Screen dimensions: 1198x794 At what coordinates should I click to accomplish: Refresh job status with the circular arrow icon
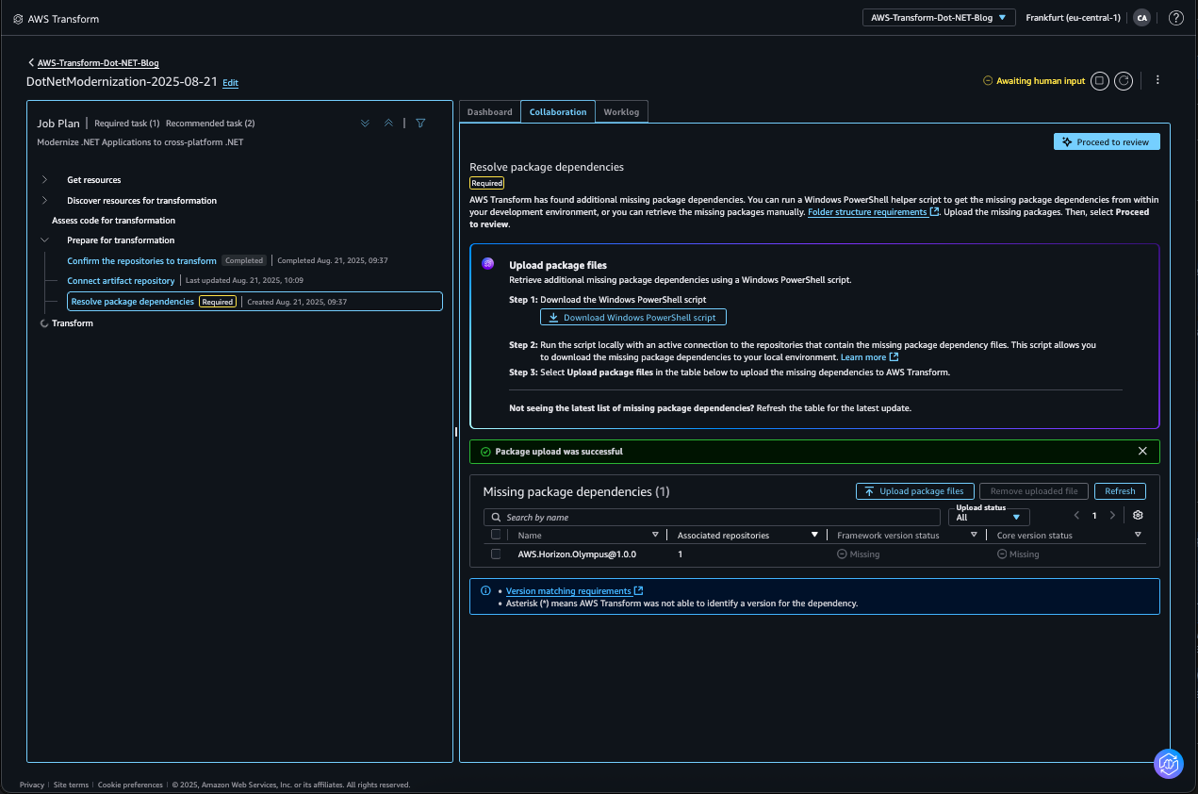coord(1123,81)
